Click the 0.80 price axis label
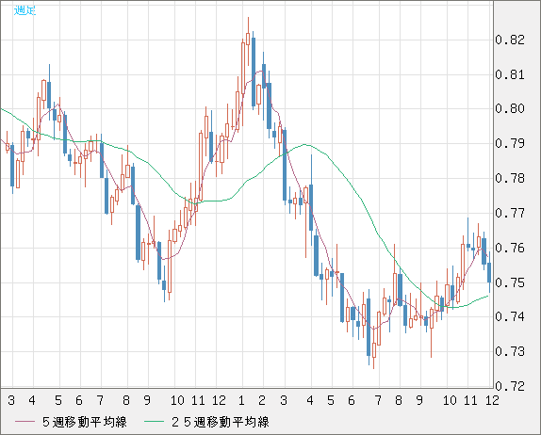The width and height of the screenshot is (541, 435). [x=510, y=108]
